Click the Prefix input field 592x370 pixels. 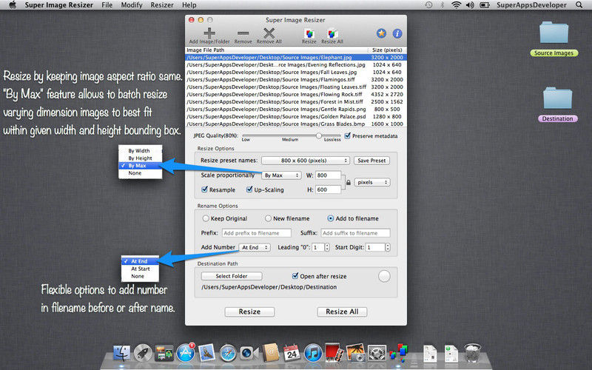click(x=257, y=233)
